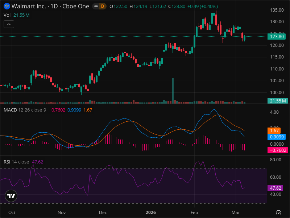Screen dimensions: 290x218
Task: Click the change +0.49 (+0.40%) text
Action: tap(203, 7)
